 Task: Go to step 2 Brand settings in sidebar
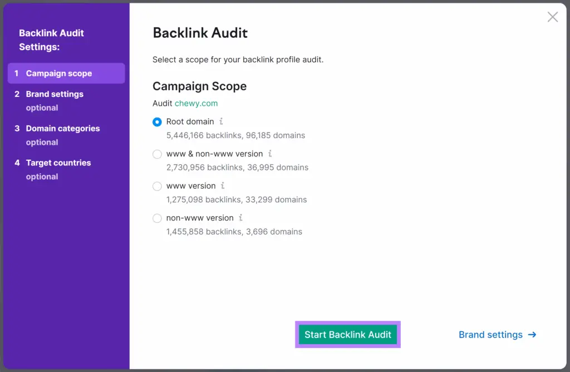pyautogui.click(x=55, y=94)
